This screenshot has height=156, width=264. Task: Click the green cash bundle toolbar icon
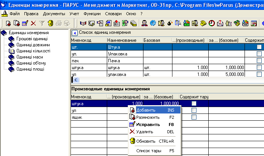(237, 23)
